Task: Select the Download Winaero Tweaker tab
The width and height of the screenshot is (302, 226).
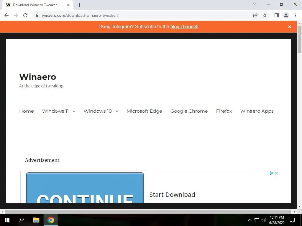Action: 37,5
